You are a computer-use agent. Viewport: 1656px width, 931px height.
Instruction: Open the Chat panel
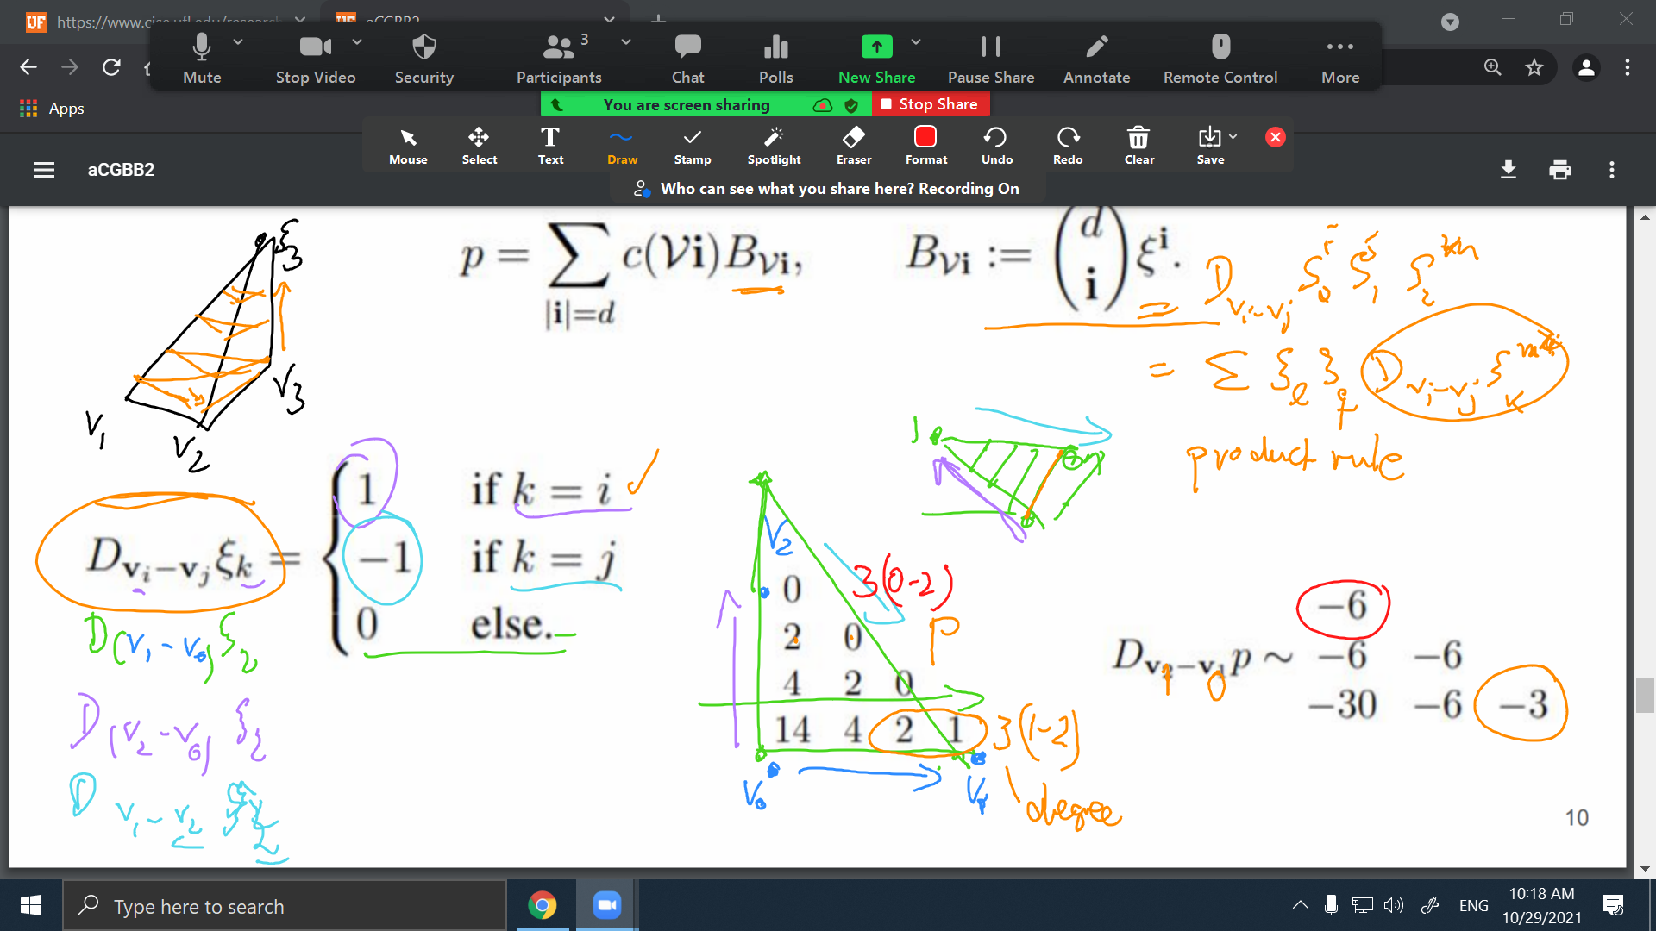point(687,59)
